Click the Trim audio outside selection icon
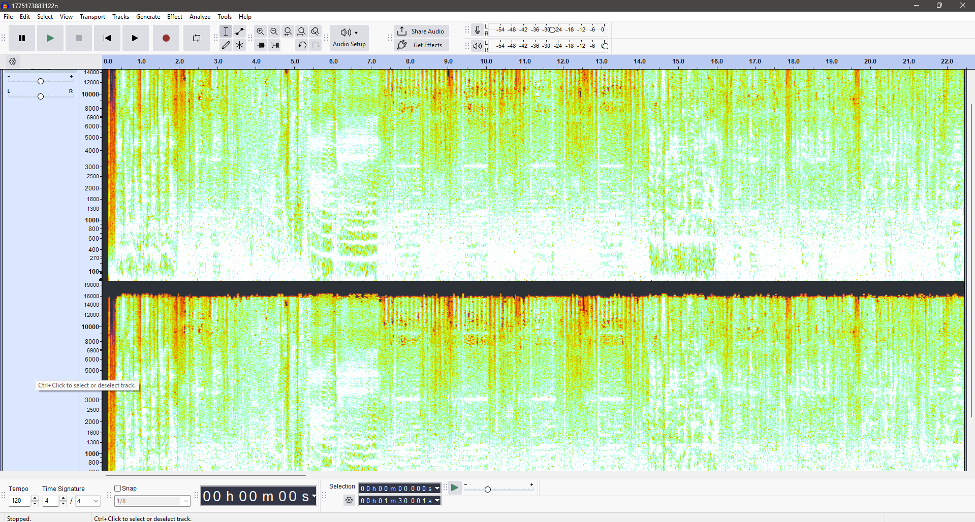Viewport: 975px width, 522px height. (x=261, y=45)
